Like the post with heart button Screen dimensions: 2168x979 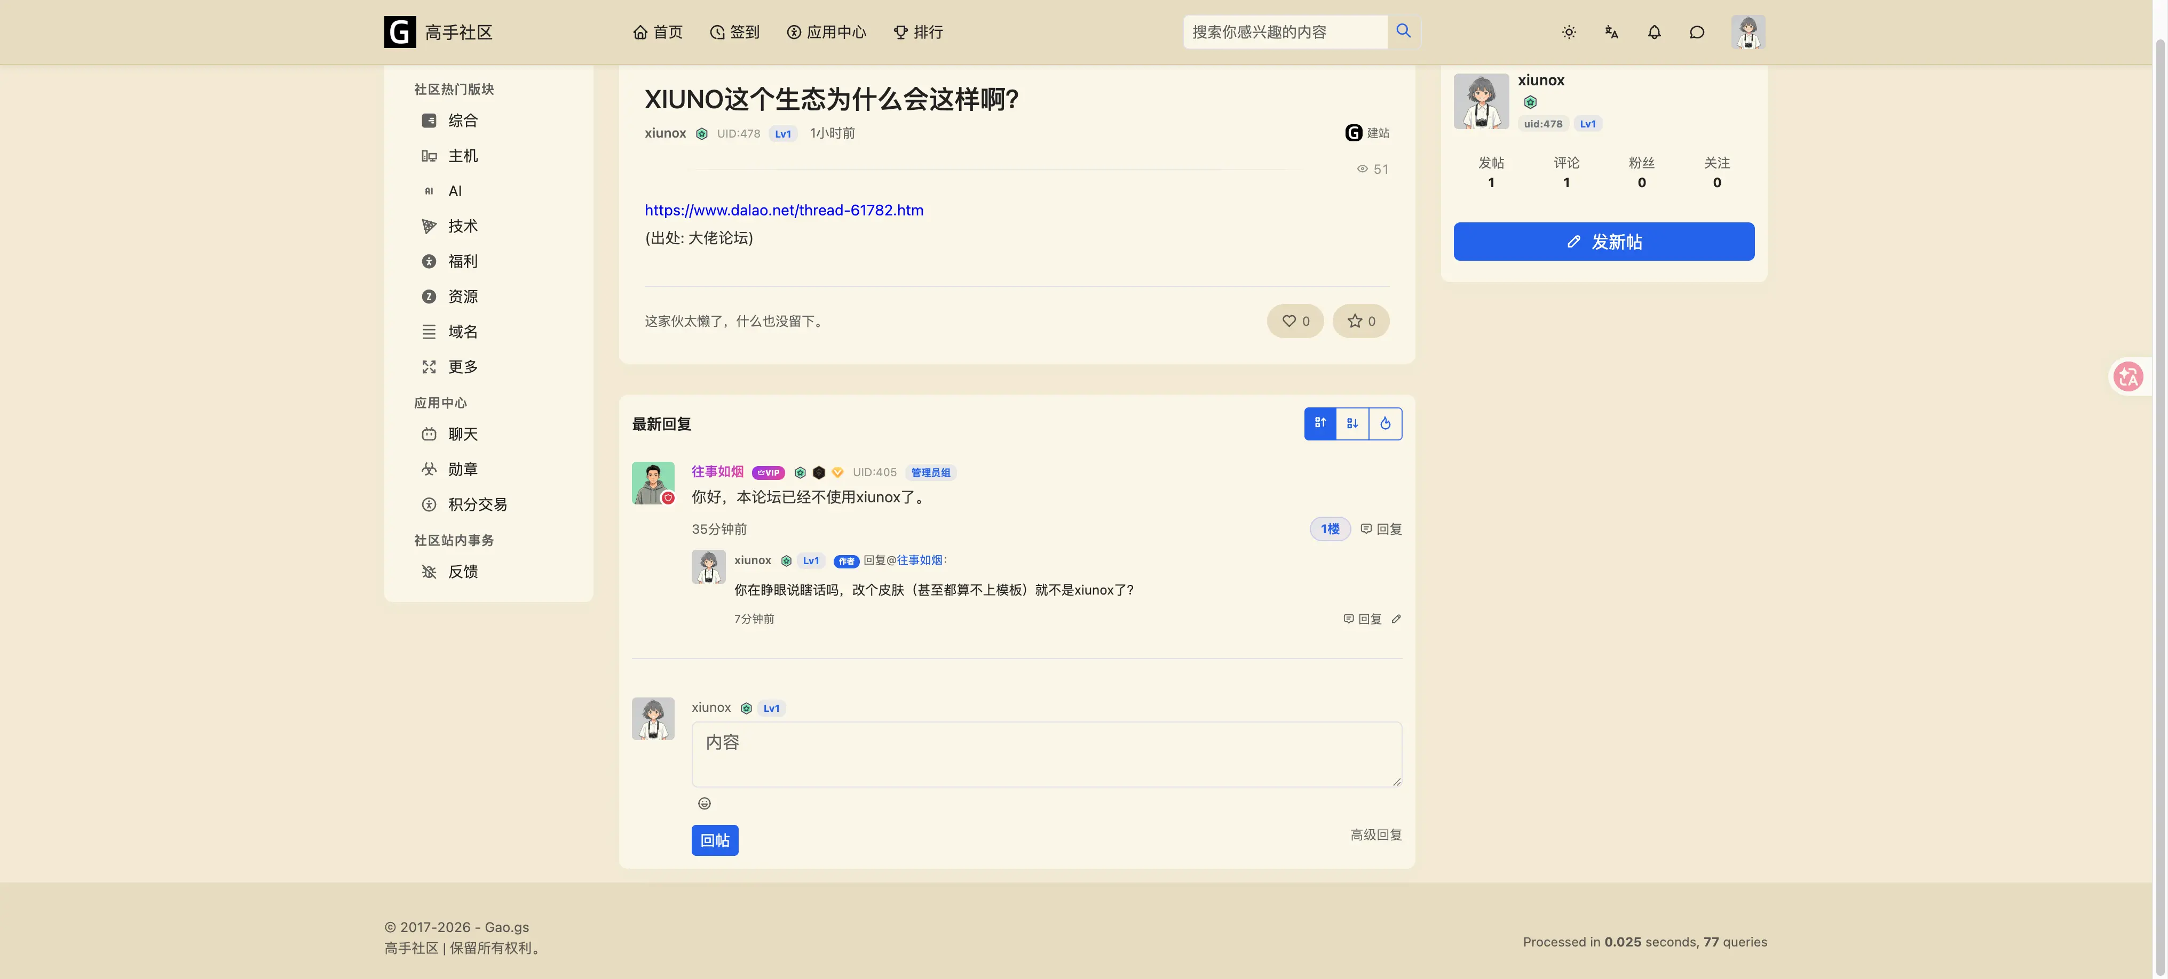[x=1295, y=322]
